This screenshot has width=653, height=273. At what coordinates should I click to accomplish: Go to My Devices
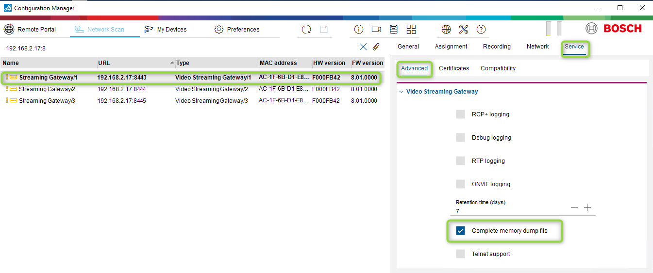coord(166,30)
